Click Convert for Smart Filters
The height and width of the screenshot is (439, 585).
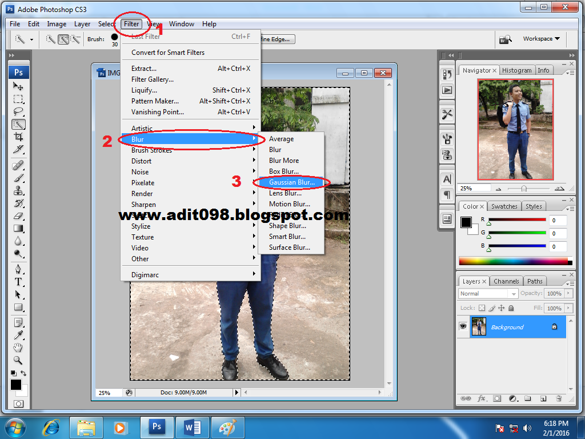point(168,52)
